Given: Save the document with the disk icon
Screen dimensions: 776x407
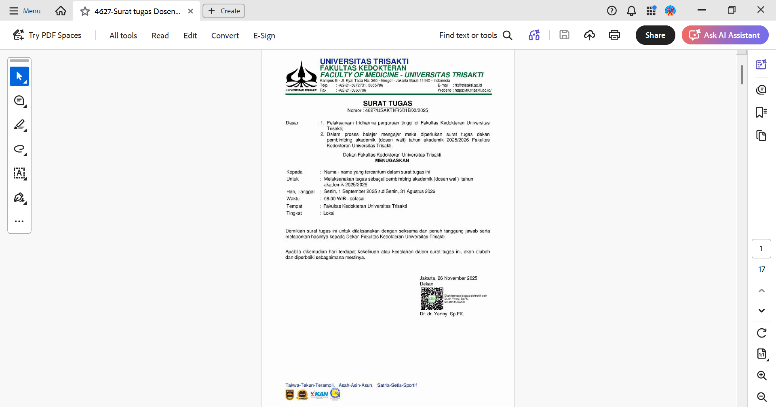Looking at the screenshot, I should point(564,35).
